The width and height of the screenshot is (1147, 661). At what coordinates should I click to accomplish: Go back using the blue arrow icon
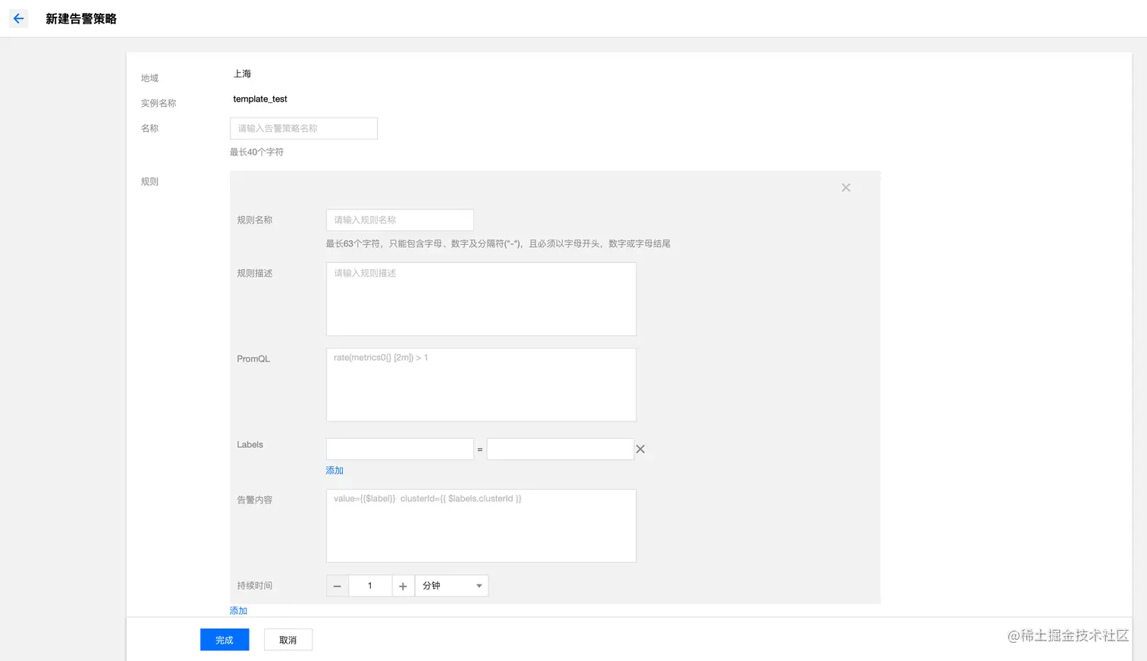pos(18,18)
